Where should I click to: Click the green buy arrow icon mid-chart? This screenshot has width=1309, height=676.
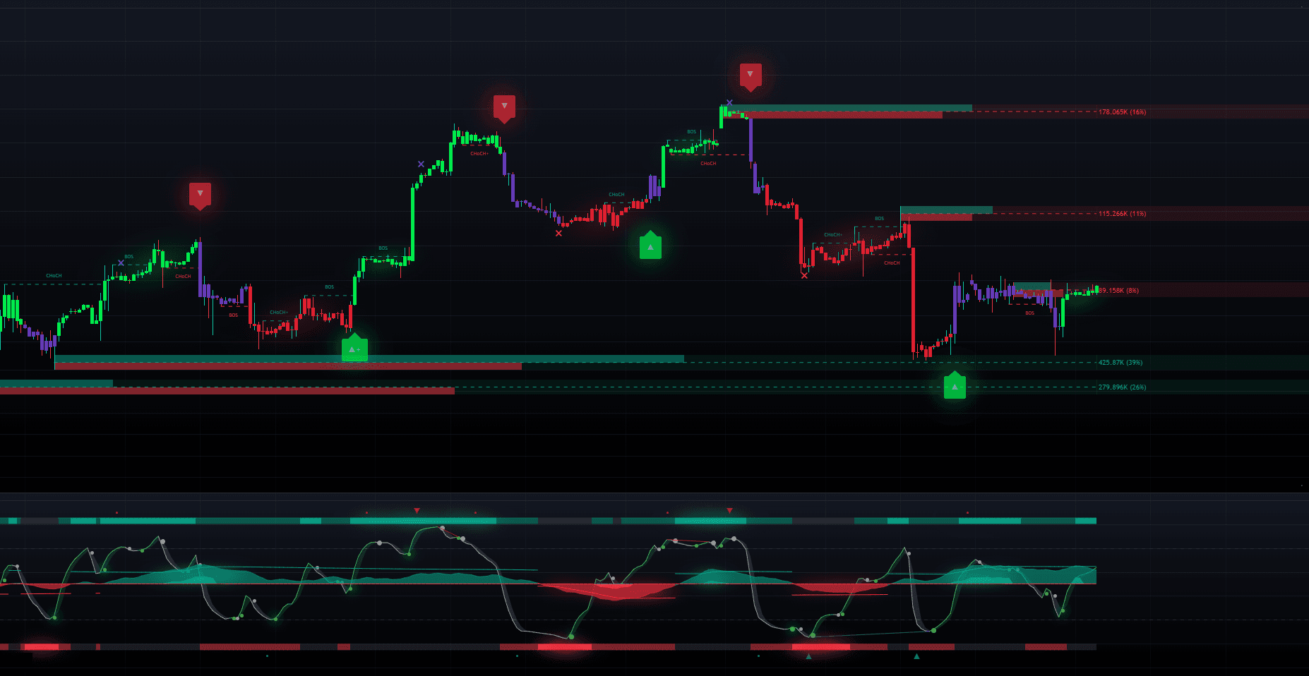point(650,247)
